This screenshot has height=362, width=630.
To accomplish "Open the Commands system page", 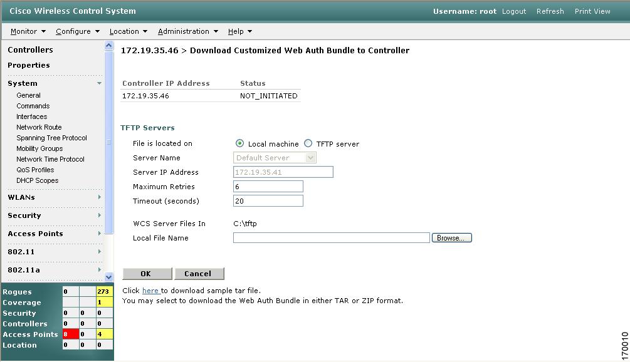I will pyautogui.click(x=33, y=106).
